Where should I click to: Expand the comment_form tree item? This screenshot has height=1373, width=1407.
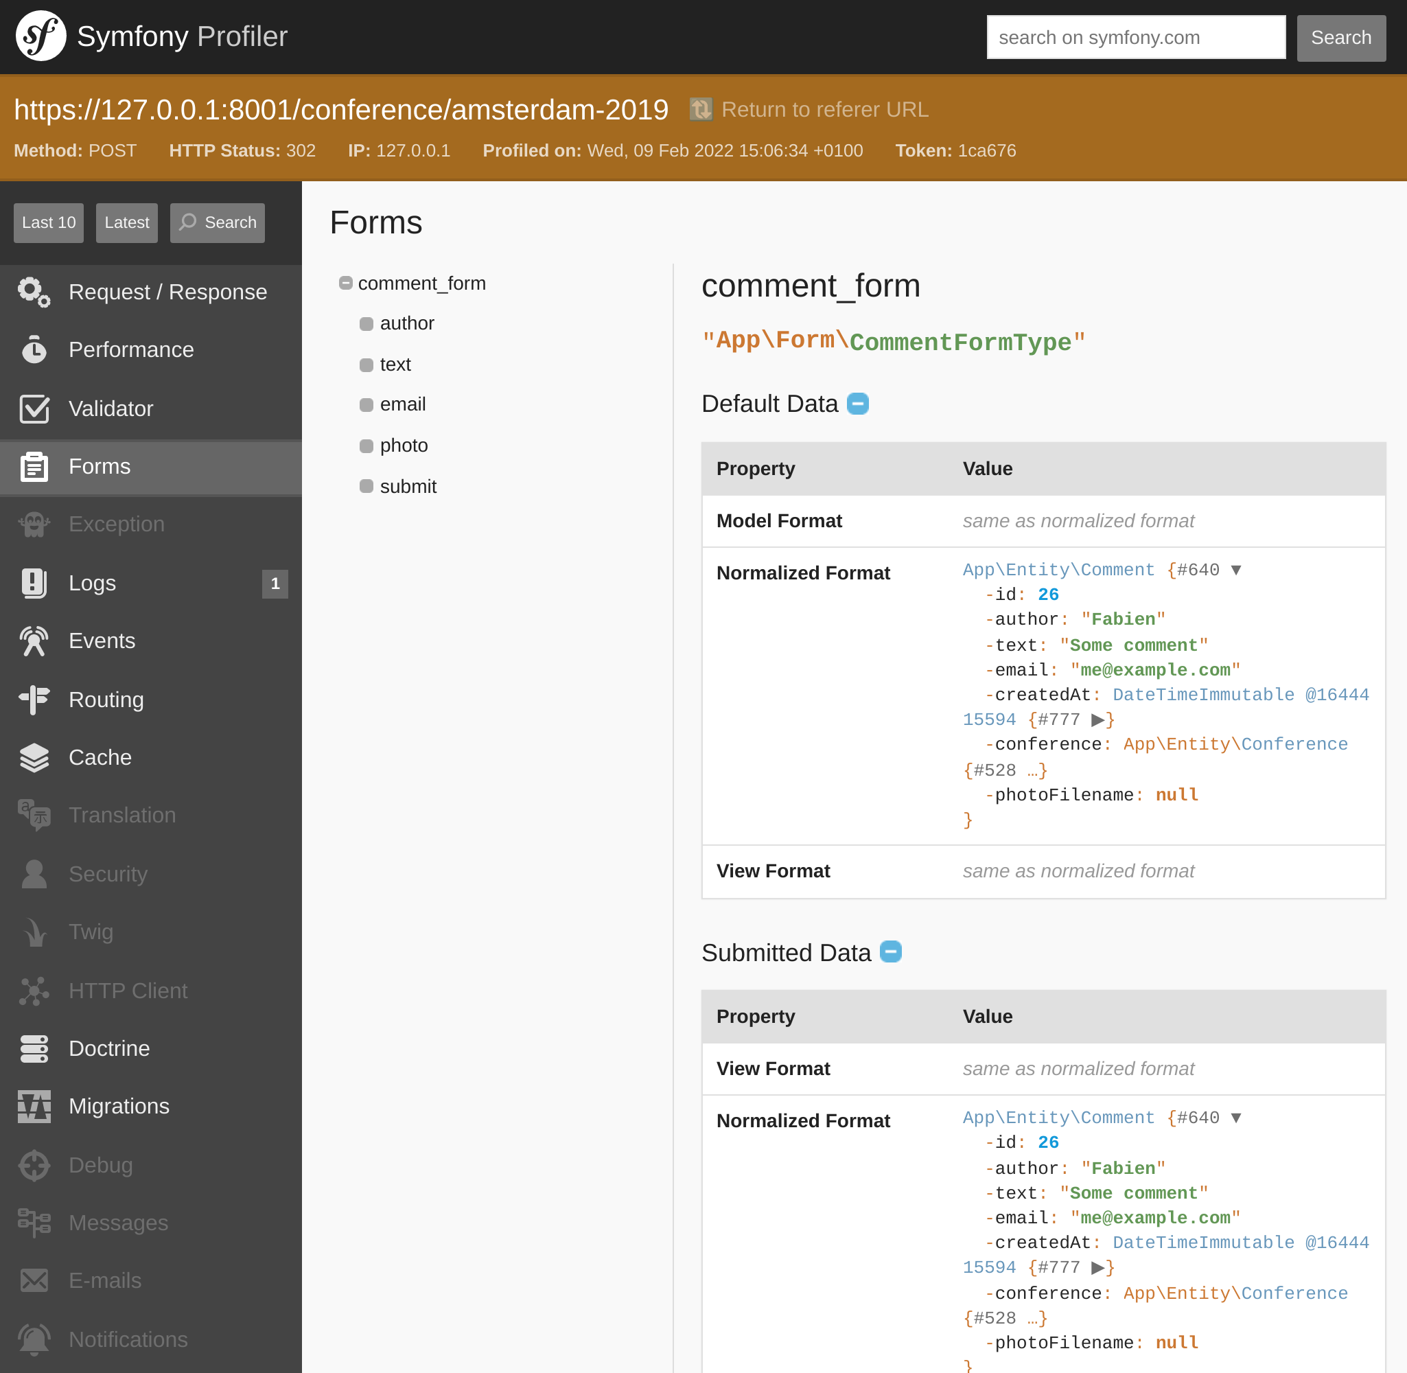346,283
